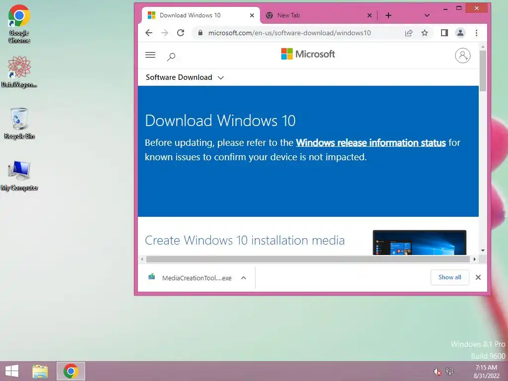
Task: Click the MediaCreationTool download file icon
Action: coord(152,277)
